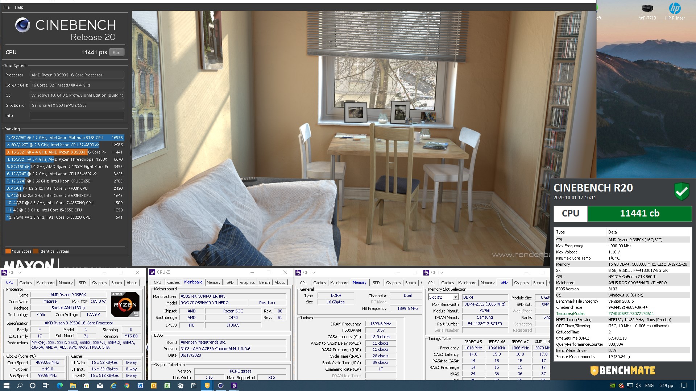Image resolution: width=696 pixels, height=391 pixels.
Task: Open the Action Center notifications
Action: tap(684, 386)
